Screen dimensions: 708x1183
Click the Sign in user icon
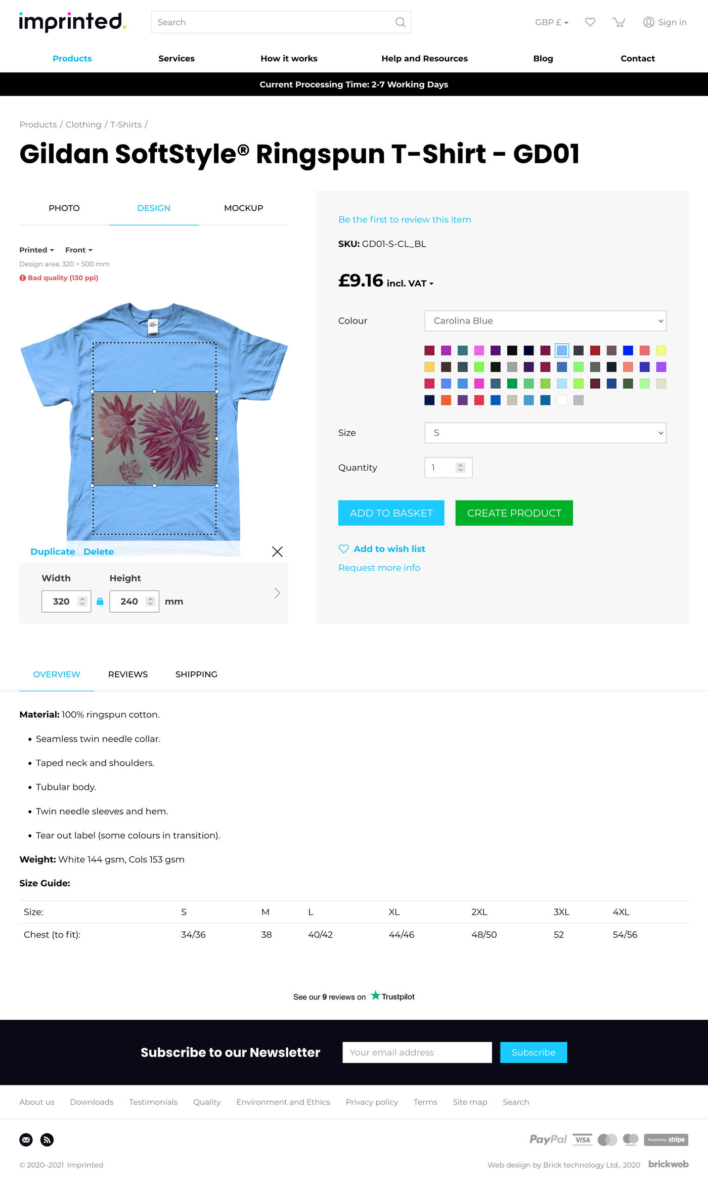pyautogui.click(x=648, y=22)
